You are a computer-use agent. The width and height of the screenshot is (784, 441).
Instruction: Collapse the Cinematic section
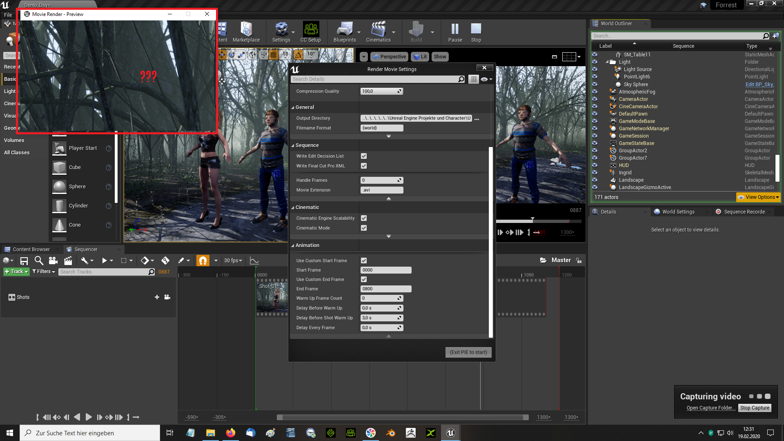(293, 207)
